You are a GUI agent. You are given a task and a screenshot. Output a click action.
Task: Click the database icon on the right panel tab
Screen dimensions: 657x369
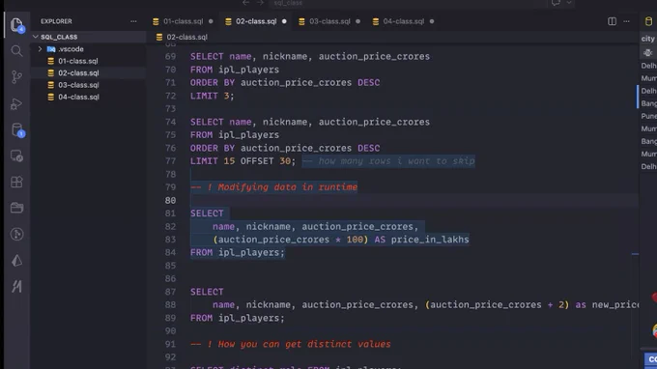pyautogui.click(x=648, y=21)
